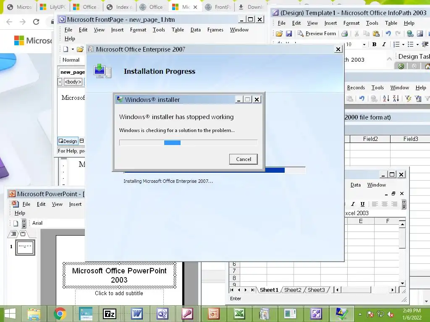Open file icon in InfoPath toolbar
Image resolution: width=430 pixels, height=322 pixels.
(x=279, y=34)
